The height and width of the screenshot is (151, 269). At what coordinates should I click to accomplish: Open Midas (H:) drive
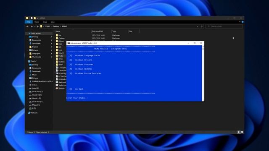(36, 105)
